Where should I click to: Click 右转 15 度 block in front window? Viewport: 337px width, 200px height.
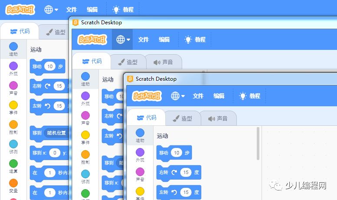179,173
